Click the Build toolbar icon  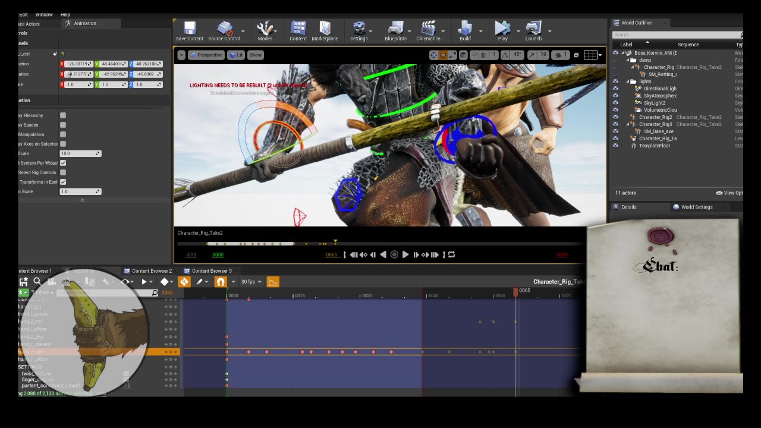[465, 31]
